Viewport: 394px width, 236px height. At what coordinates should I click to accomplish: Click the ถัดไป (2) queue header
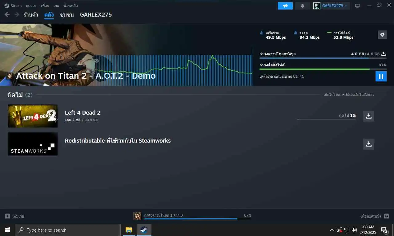(x=20, y=95)
